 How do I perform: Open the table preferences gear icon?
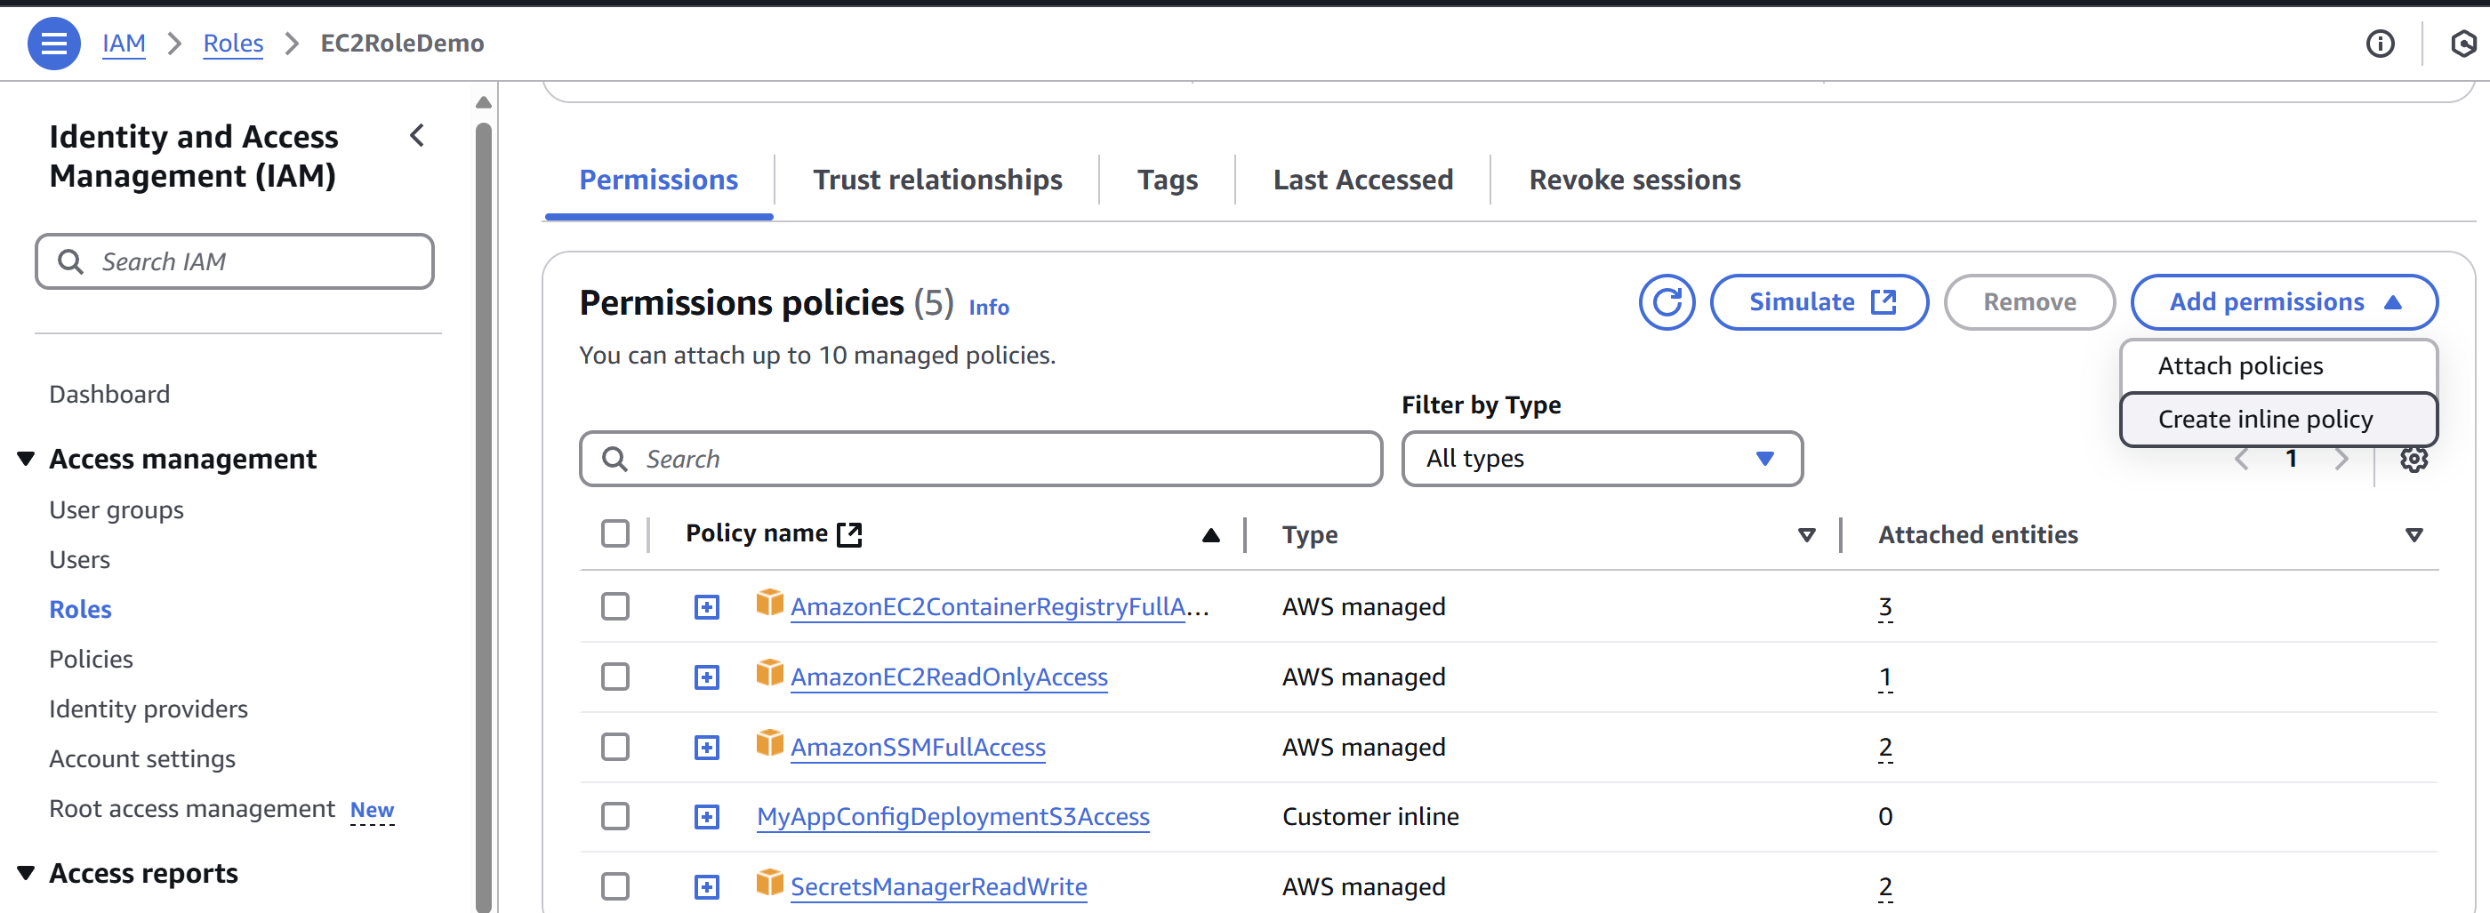coord(2414,460)
